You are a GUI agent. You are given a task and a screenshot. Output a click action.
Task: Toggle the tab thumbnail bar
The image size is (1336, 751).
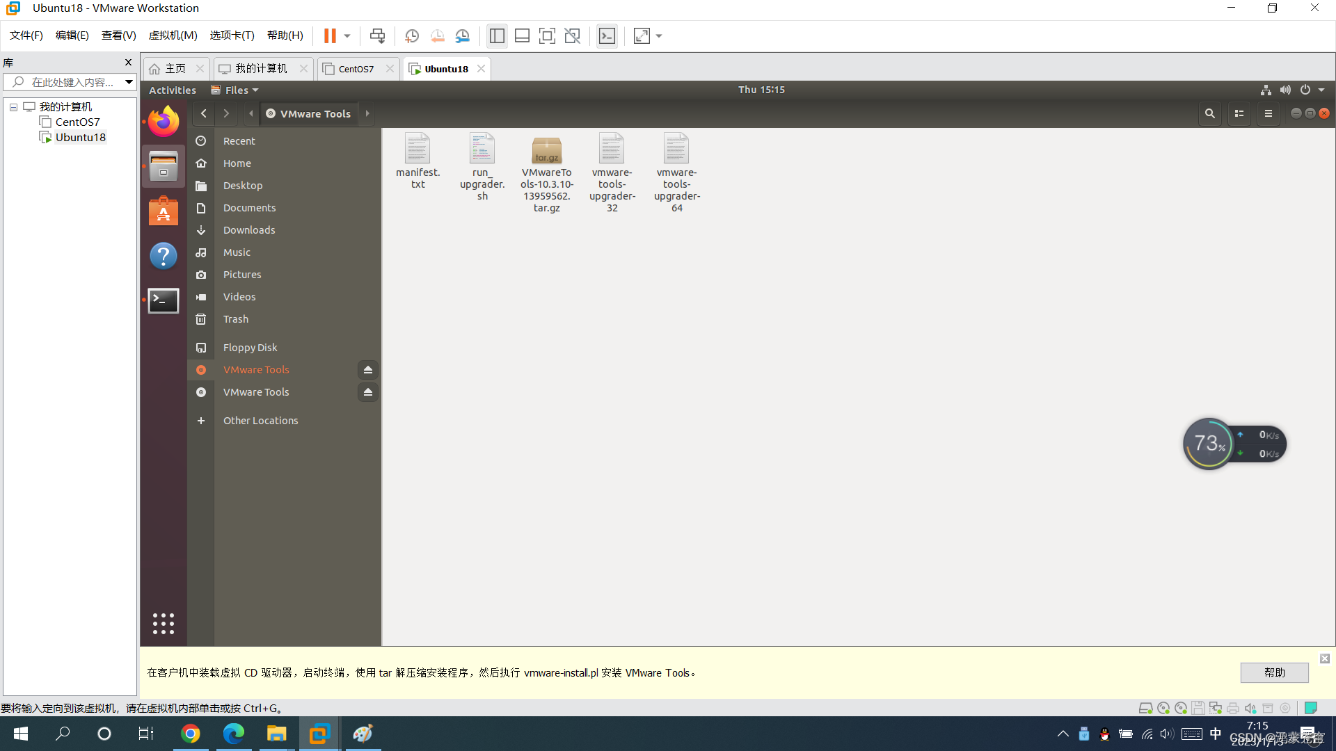[522, 35]
